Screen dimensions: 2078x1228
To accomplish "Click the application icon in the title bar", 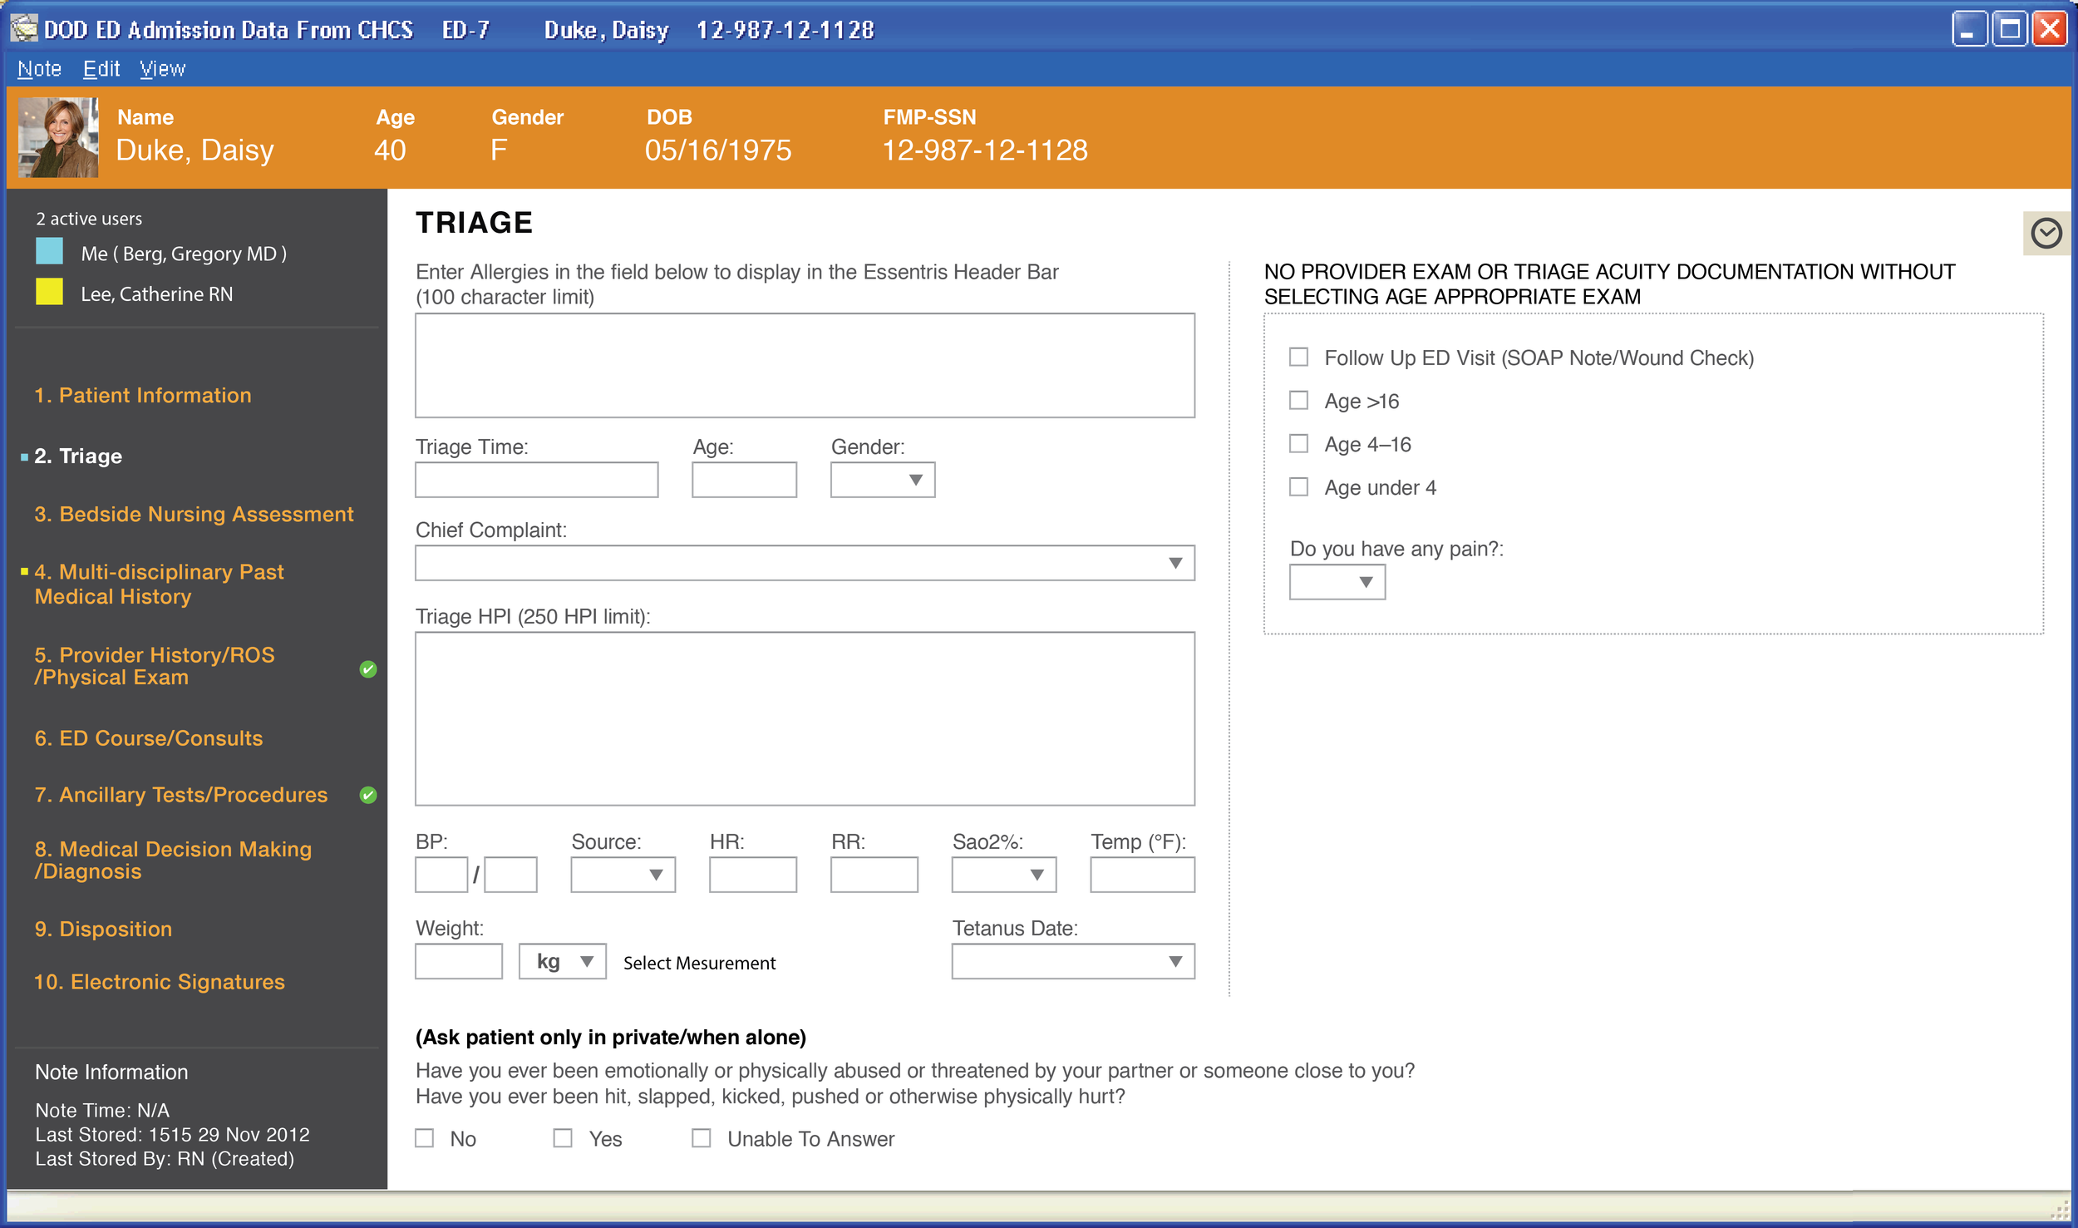I will [22, 28].
